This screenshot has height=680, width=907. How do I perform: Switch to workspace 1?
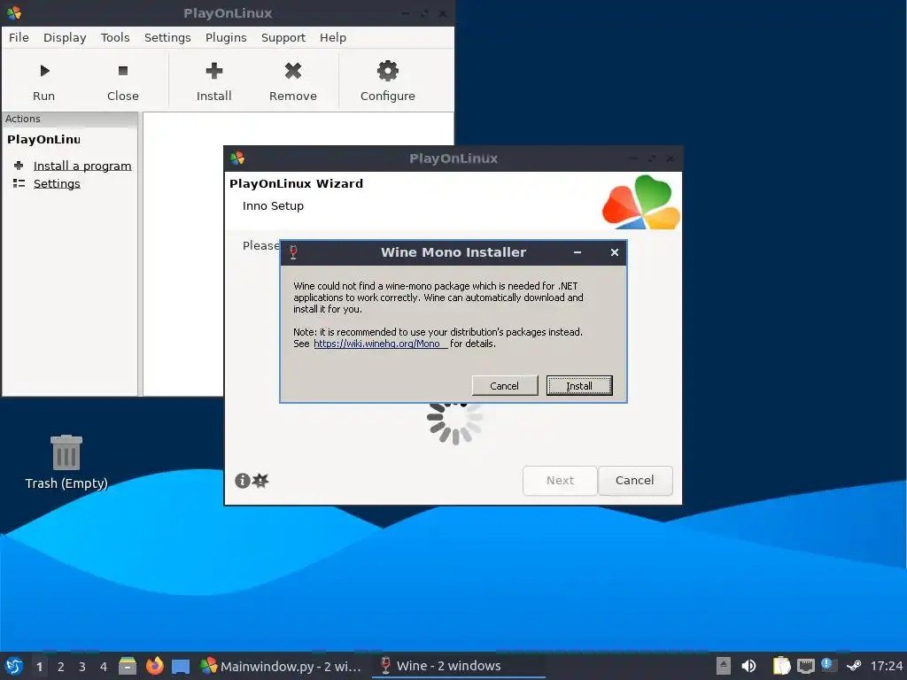click(x=39, y=667)
